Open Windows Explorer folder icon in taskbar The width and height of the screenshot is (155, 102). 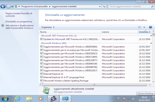29,99
